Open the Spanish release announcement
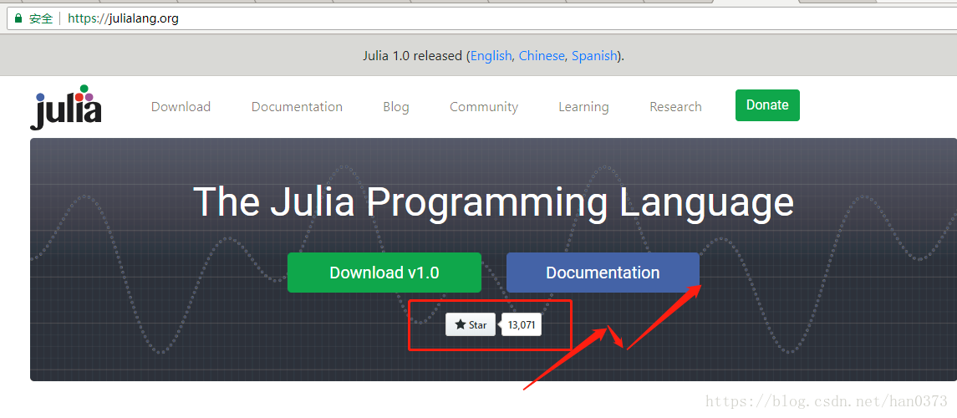The width and height of the screenshot is (957, 418). tap(594, 55)
